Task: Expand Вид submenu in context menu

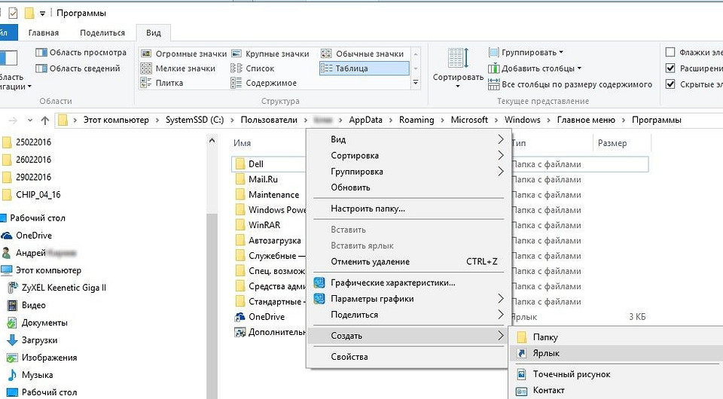Action: point(500,139)
